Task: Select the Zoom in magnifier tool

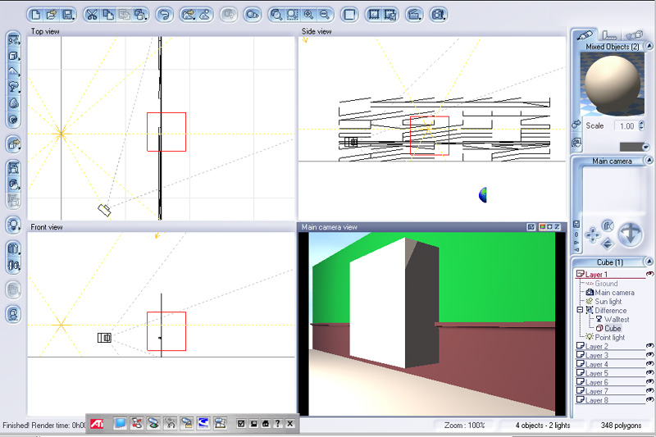Action: pos(308,14)
